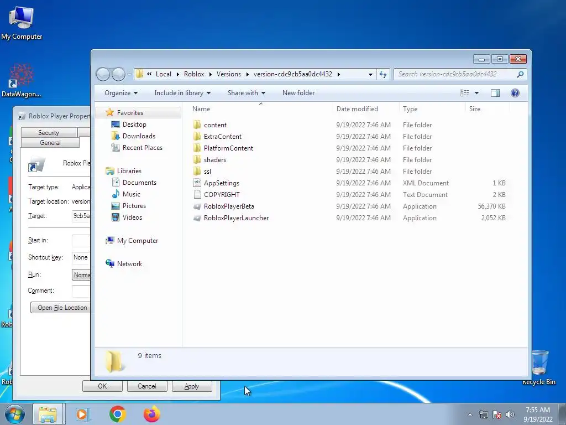
Task: Expand the address bar history dropdown
Action: tap(370, 74)
